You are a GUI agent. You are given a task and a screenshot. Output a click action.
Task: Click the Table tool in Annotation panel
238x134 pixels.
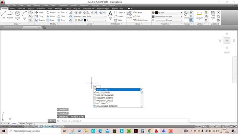click(x=118, y=20)
